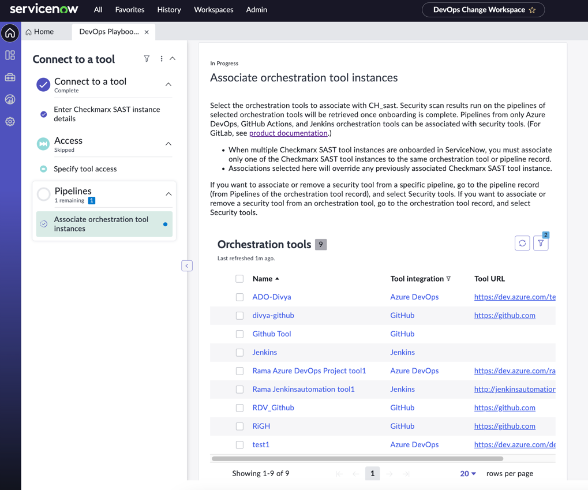Open the RDV_Github tool record
588x490 pixels.
pos(273,407)
